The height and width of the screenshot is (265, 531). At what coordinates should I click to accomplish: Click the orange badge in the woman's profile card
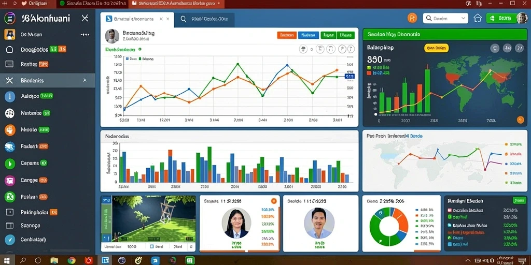click(274, 201)
